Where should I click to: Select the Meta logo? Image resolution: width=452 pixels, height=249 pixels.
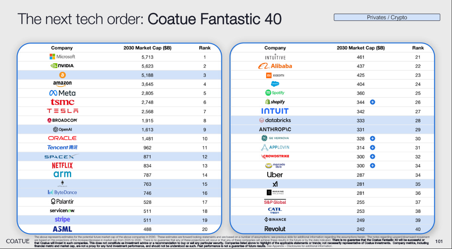coord(62,93)
